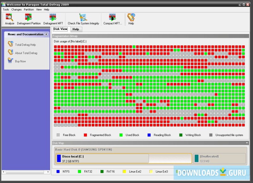The width and height of the screenshot is (253, 183).
Task: Select the Unallocated 10.9 MB region
Action: (219, 158)
